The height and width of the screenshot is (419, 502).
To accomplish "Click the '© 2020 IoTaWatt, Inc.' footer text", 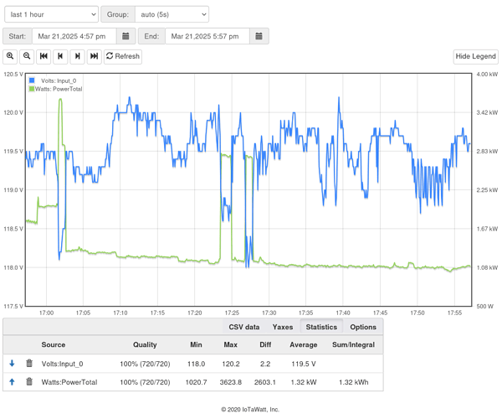I will (250, 410).
